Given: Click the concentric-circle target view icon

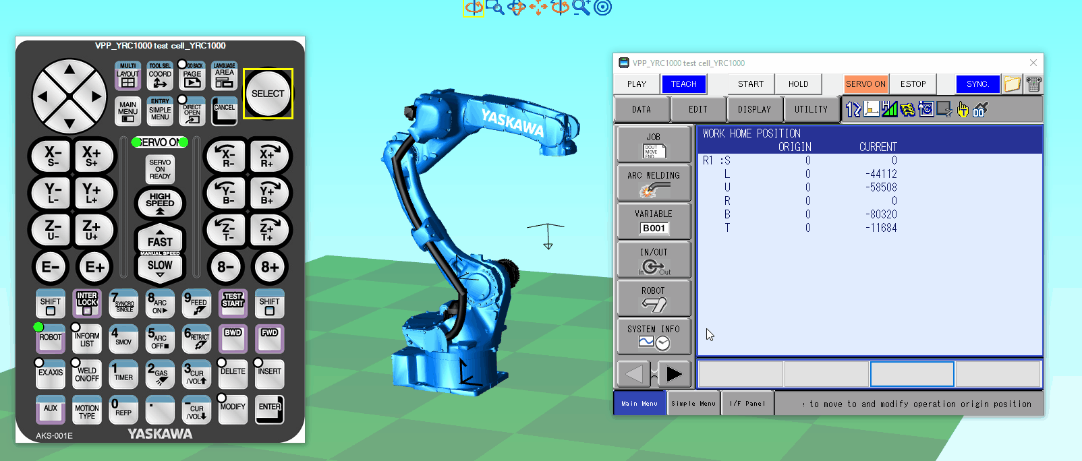Looking at the screenshot, I should (603, 7).
